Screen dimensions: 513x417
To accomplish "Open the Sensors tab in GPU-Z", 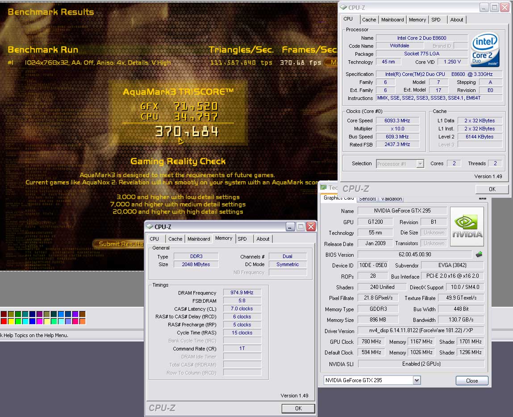I will (x=367, y=199).
